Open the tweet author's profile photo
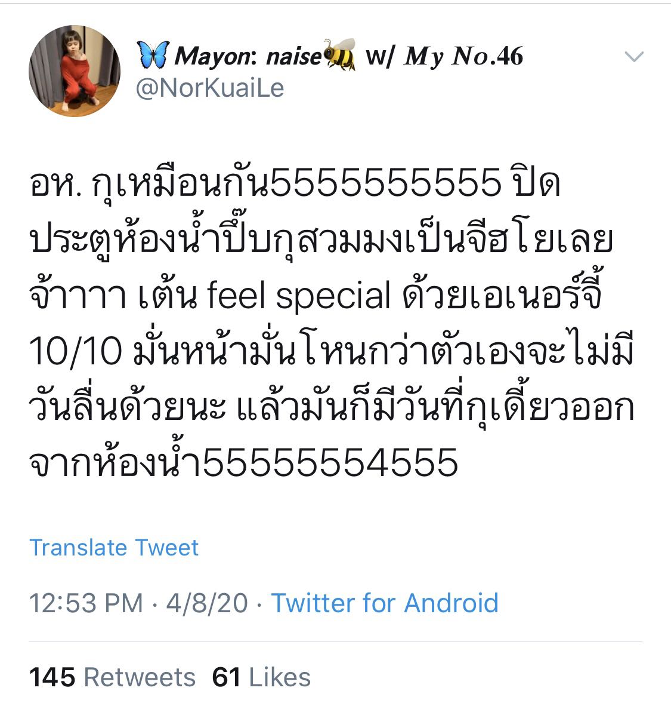671x706 pixels. (x=75, y=71)
